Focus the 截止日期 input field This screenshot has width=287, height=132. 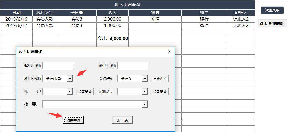pyautogui.click(x=132, y=66)
